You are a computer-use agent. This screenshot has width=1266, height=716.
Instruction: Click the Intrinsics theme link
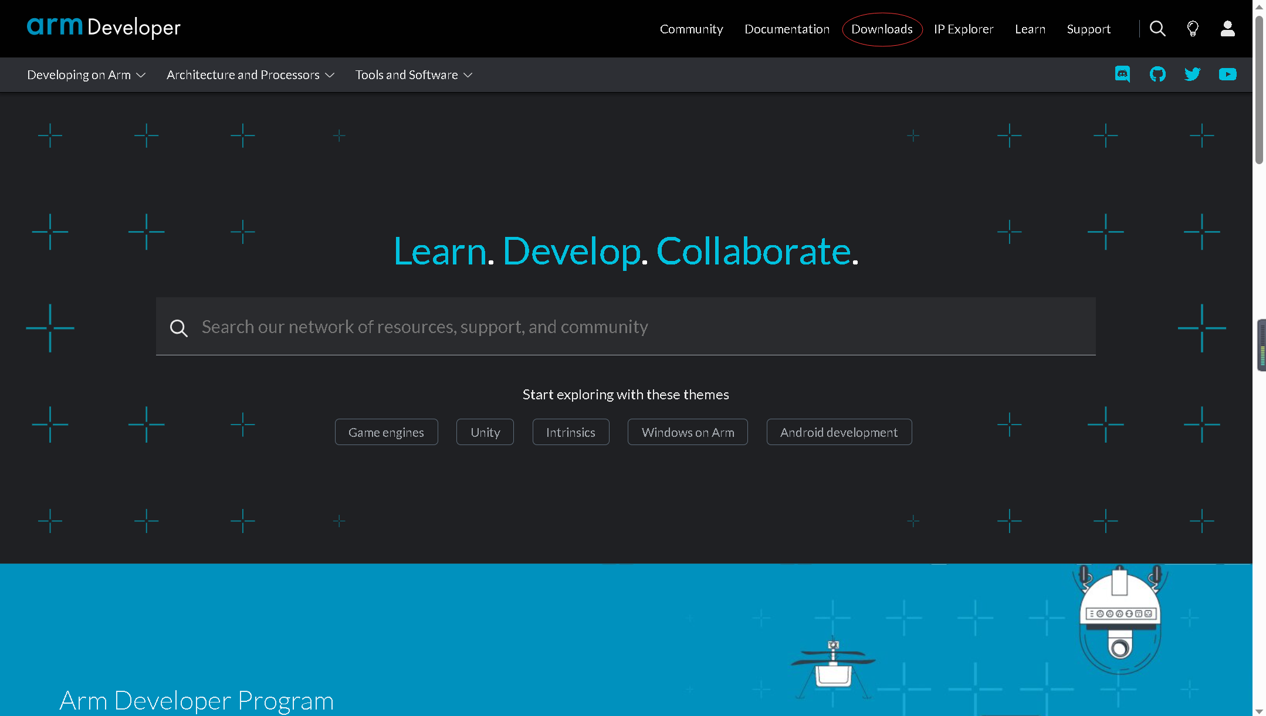[570, 432]
